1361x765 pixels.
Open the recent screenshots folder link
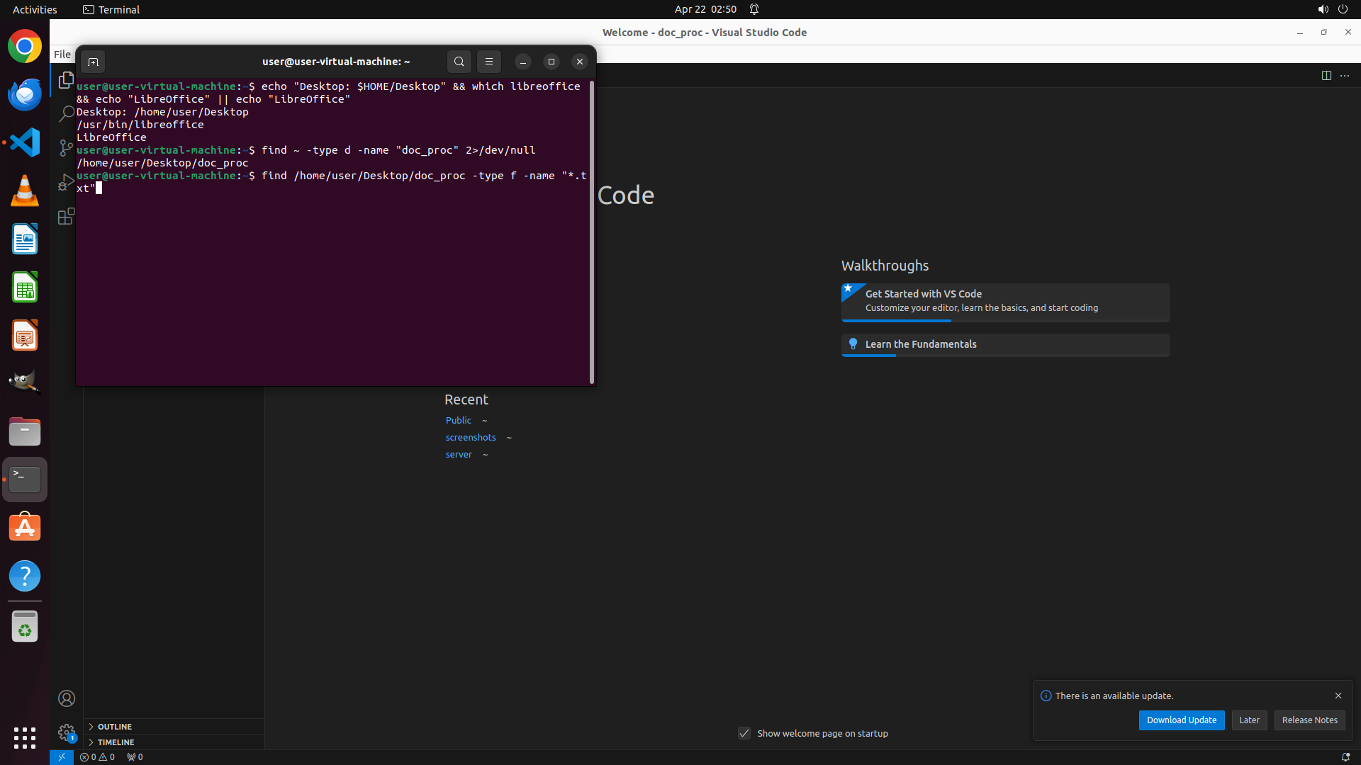tap(470, 437)
